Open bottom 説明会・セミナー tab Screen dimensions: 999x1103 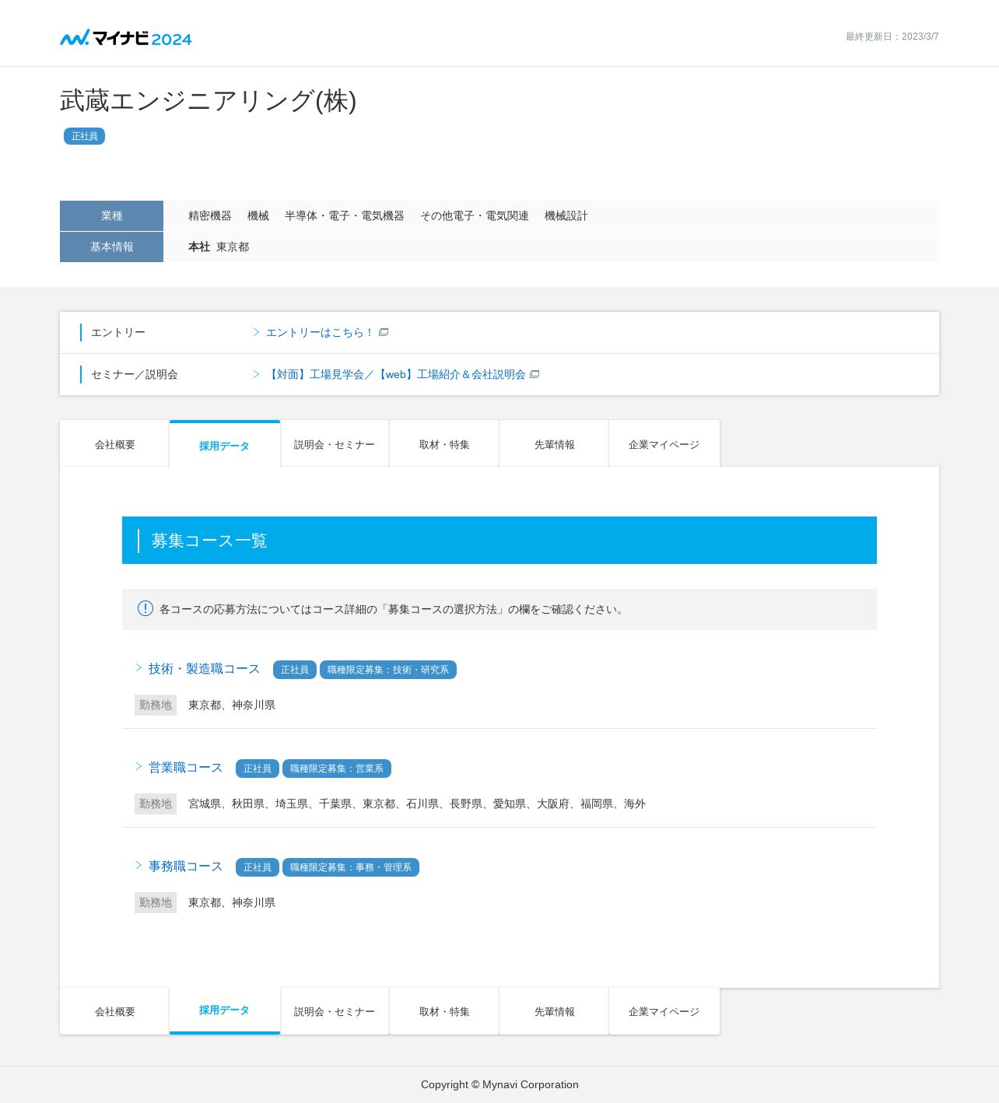click(335, 1011)
